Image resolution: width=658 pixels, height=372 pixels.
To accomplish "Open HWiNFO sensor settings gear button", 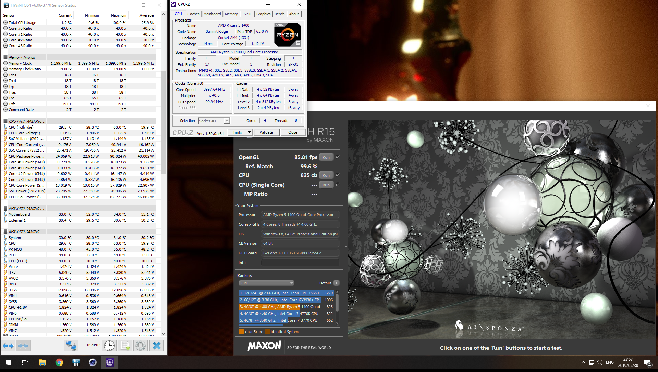I will pyautogui.click(x=140, y=346).
